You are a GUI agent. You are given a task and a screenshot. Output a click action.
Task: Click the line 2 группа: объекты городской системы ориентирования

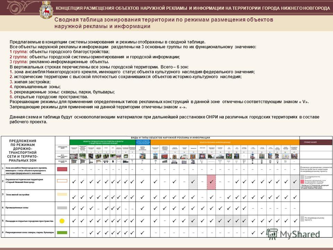(95, 57)
